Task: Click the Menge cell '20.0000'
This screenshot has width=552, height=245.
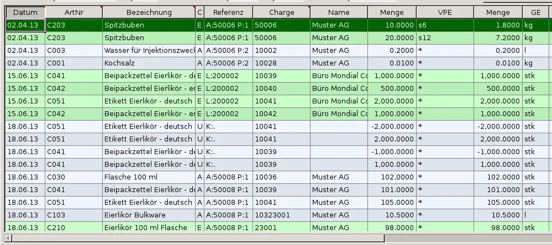Action: pos(392,38)
